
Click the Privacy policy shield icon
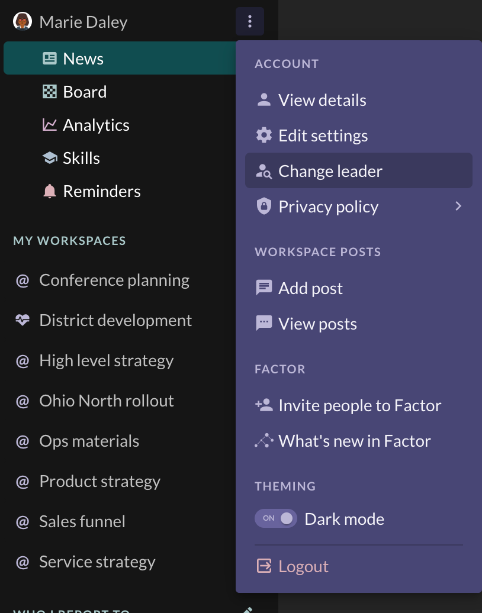tap(264, 206)
